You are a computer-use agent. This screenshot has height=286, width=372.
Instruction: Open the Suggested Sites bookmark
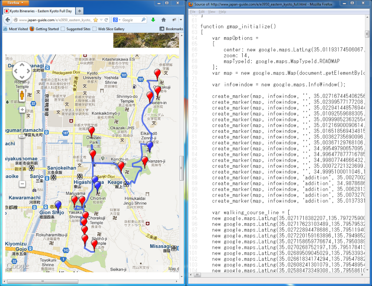[76, 29]
